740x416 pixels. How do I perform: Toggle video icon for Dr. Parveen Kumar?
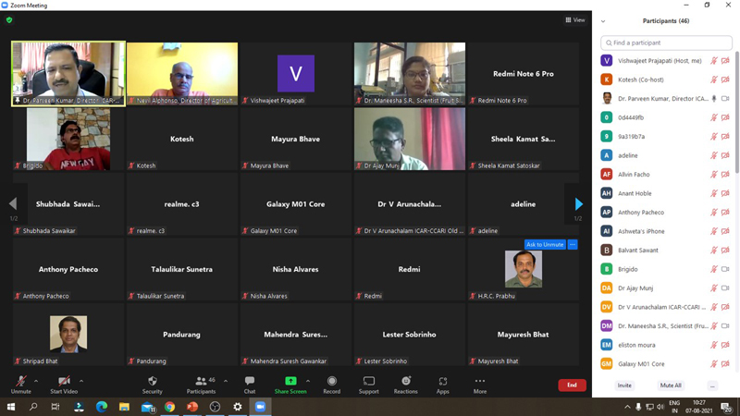(725, 99)
